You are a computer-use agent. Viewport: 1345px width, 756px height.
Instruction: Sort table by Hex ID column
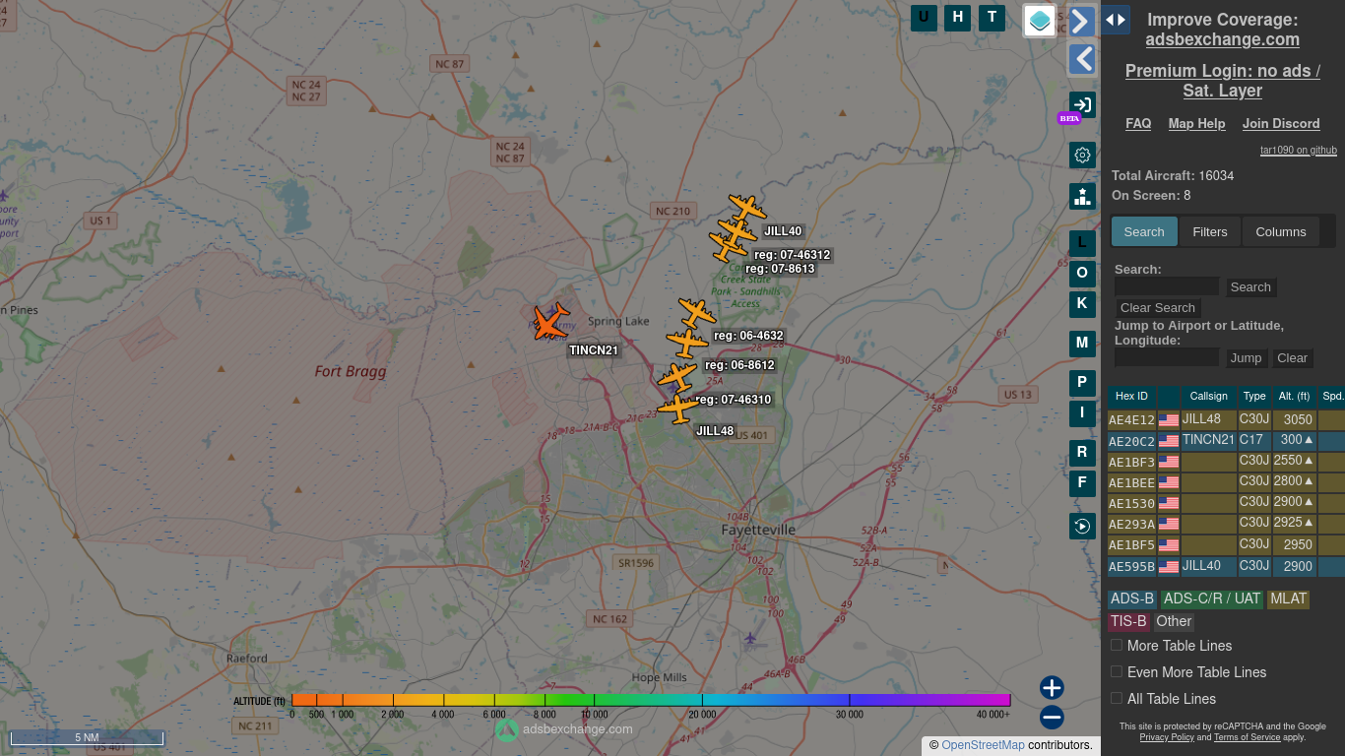tap(1131, 397)
